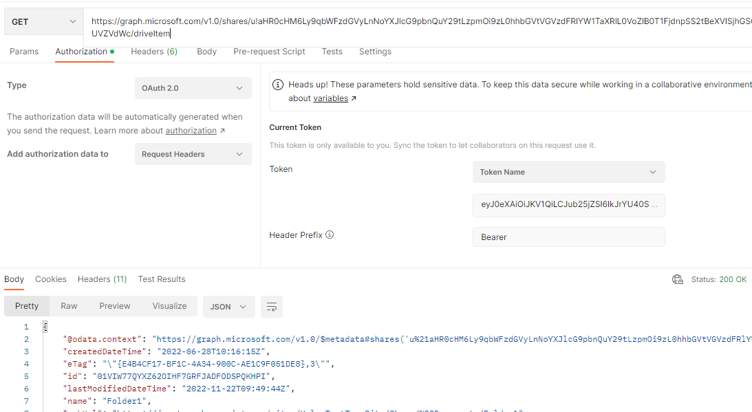Click the network security globe icon near Status
Image resolution: width=752 pixels, height=412 pixels.
point(678,279)
